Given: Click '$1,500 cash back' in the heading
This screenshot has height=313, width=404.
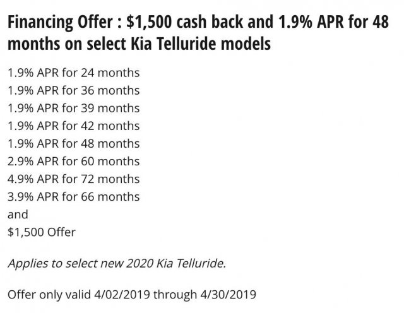Looking at the screenshot, I should pyautogui.click(x=184, y=21).
